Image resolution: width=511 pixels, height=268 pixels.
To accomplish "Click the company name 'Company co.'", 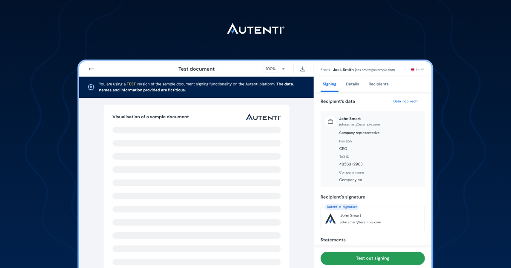I will click(x=351, y=180).
